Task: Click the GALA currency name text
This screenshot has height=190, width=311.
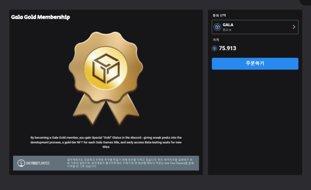Action: (x=228, y=25)
